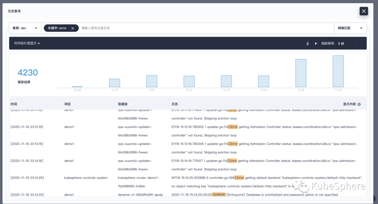The width and height of the screenshot is (378, 204).
Task: Select log row timestamped 2020-11-16 23:14:16
Action: click(188, 165)
